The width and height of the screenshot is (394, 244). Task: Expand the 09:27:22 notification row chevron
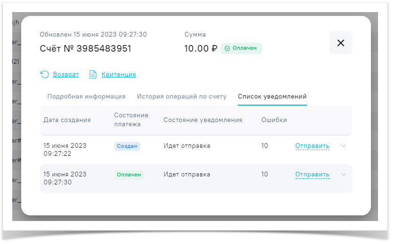pyautogui.click(x=344, y=146)
